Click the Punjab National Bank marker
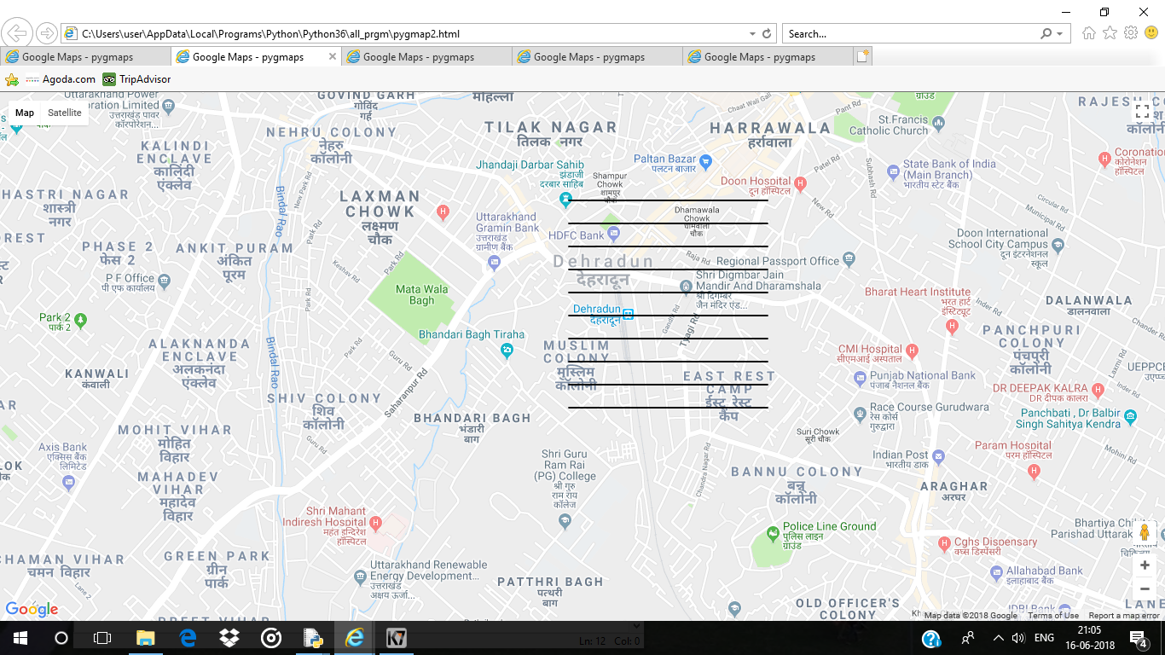1165x655 pixels. [859, 376]
